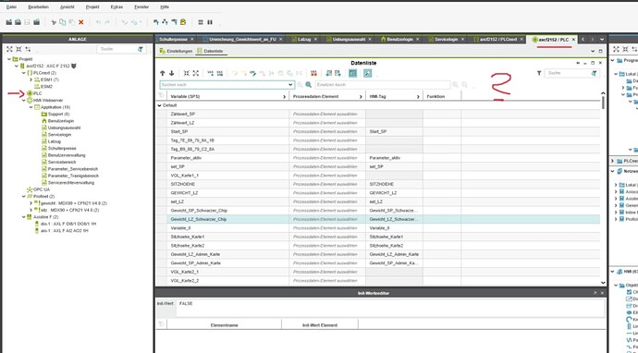Select HMI tag Gewicht_LZ_Admin_Karte cell
This screenshot has height=353, width=638.
(x=394, y=254)
